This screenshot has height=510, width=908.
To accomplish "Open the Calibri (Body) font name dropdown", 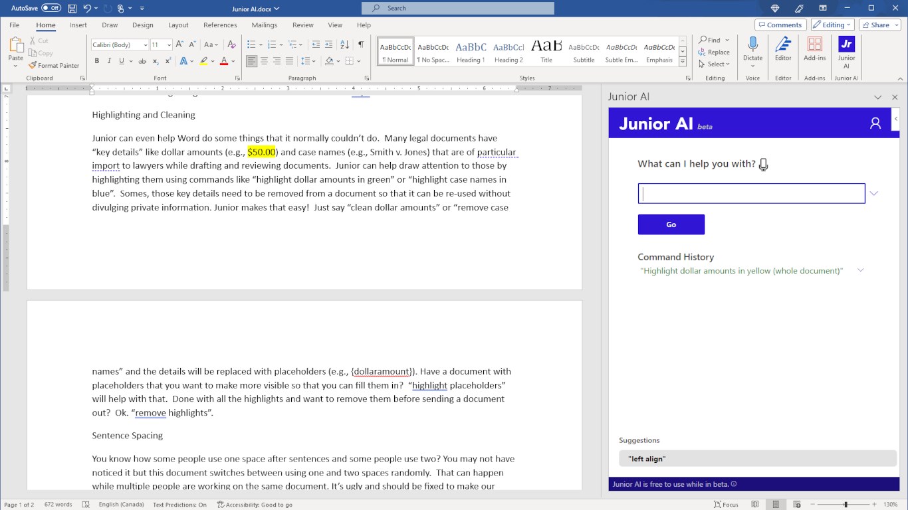I will (x=146, y=45).
